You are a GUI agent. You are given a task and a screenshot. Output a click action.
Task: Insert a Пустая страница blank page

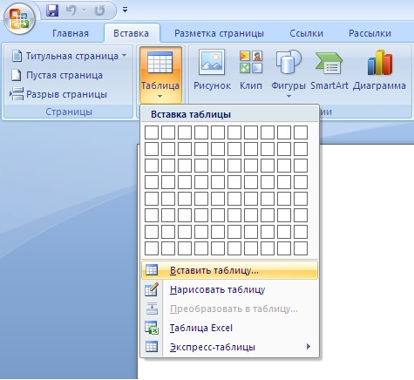click(x=58, y=75)
